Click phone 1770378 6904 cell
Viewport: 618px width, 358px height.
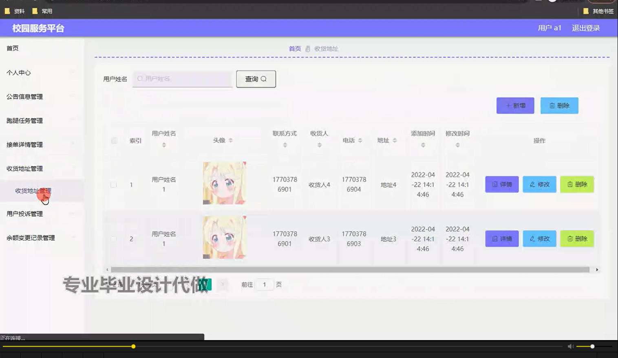354,184
